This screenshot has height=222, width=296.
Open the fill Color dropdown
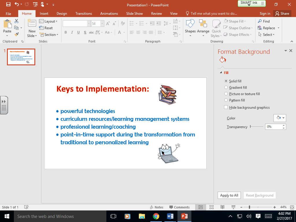point(280,118)
